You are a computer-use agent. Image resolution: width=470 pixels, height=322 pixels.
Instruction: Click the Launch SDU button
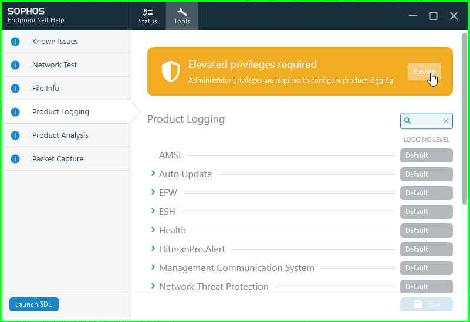click(x=34, y=304)
